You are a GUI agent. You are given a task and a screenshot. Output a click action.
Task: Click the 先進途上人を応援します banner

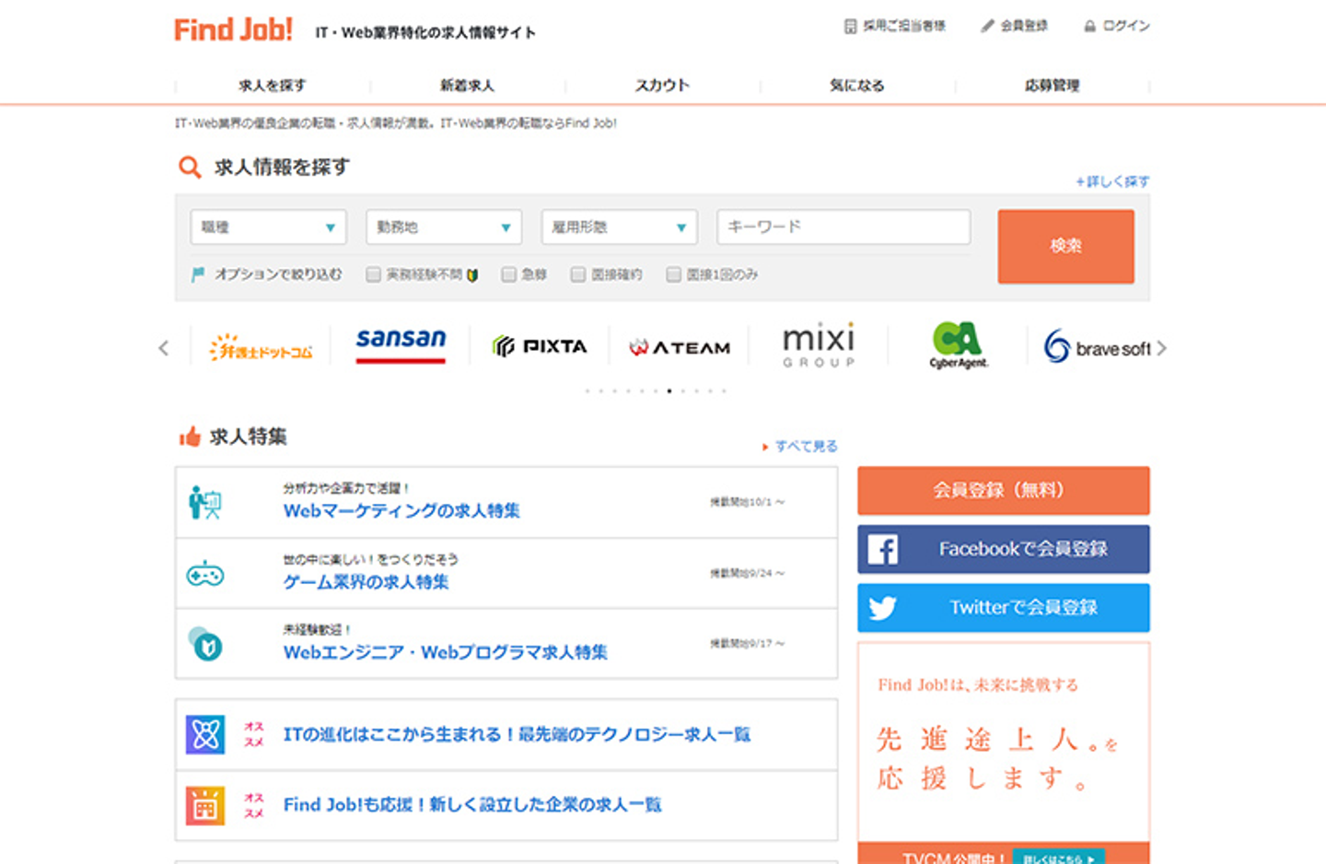tap(1004, 753)
